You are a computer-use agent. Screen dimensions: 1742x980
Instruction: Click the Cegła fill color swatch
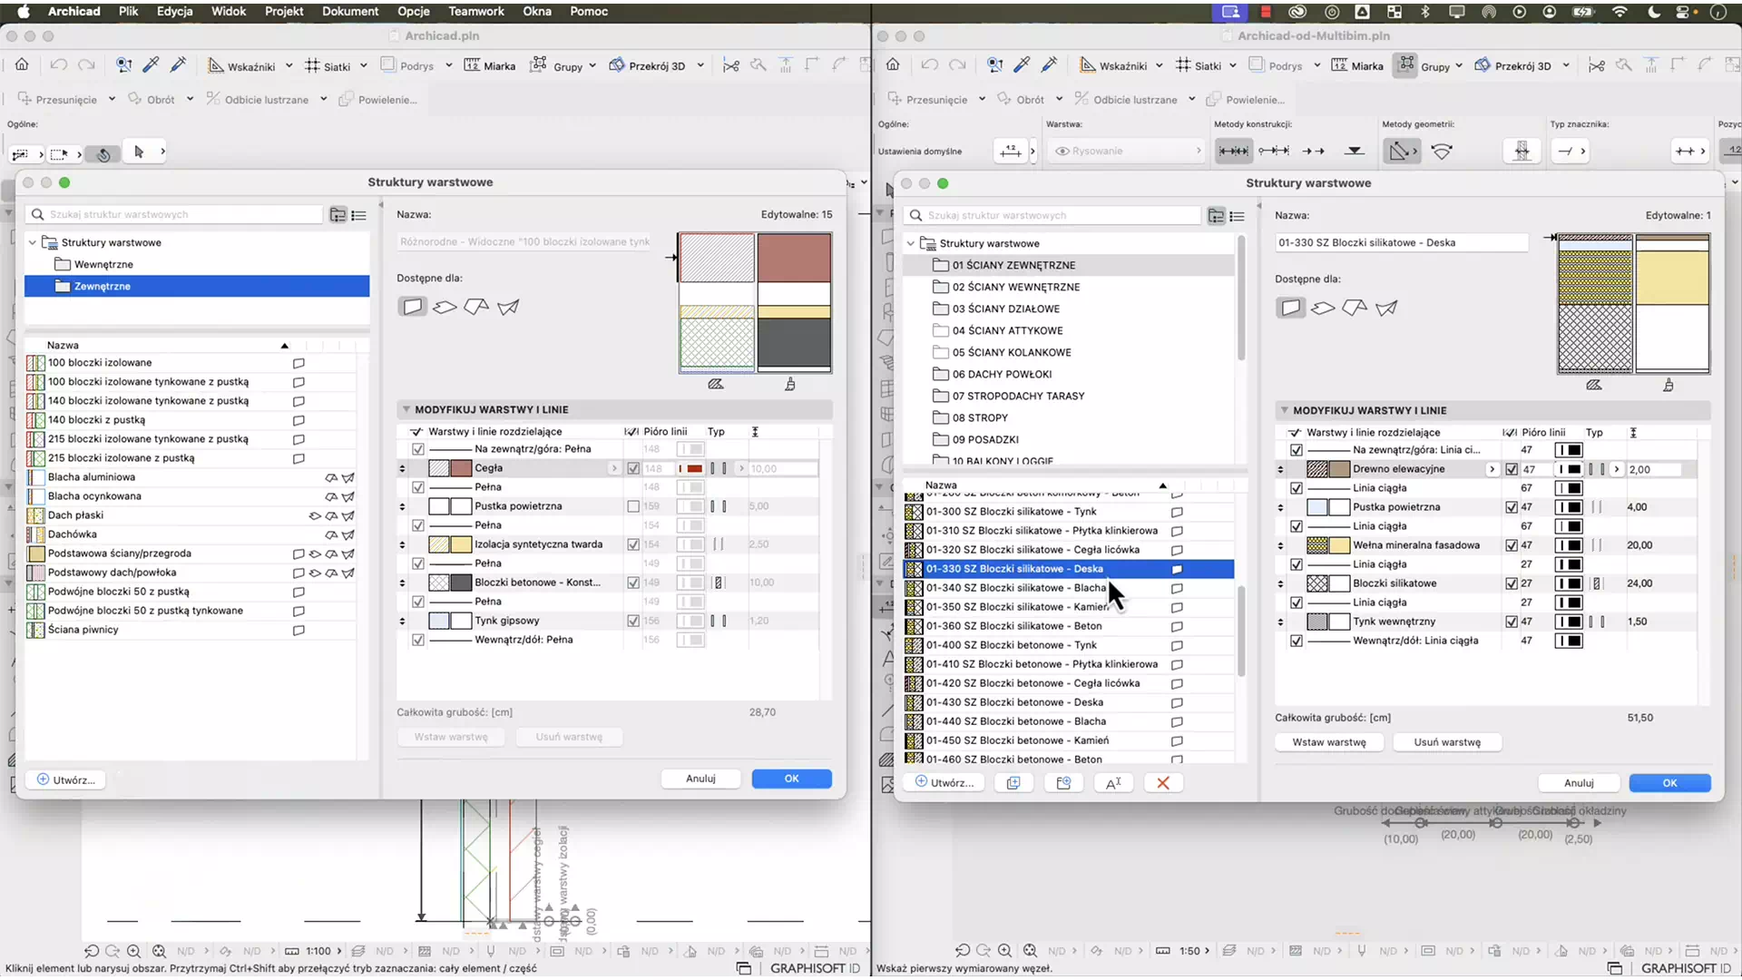[461, 468]
